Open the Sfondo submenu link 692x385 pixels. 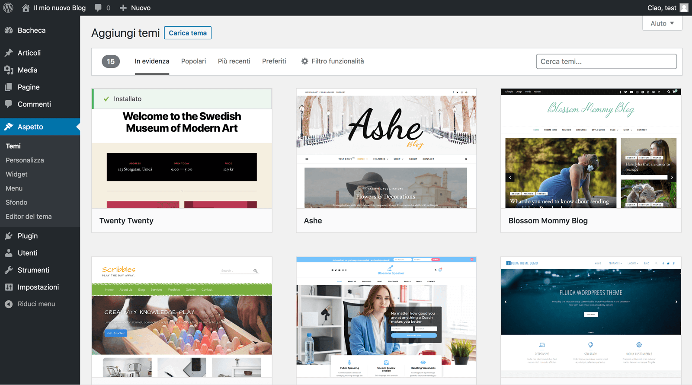(x=16, y=202)
